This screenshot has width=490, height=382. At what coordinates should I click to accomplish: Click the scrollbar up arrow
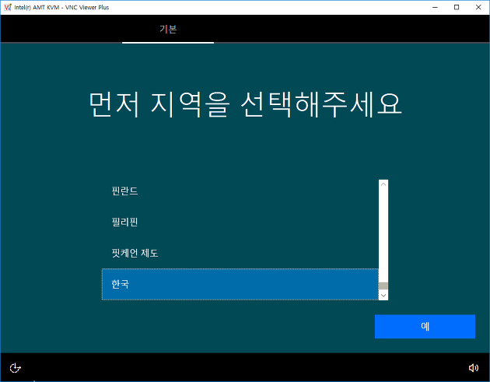383,184
